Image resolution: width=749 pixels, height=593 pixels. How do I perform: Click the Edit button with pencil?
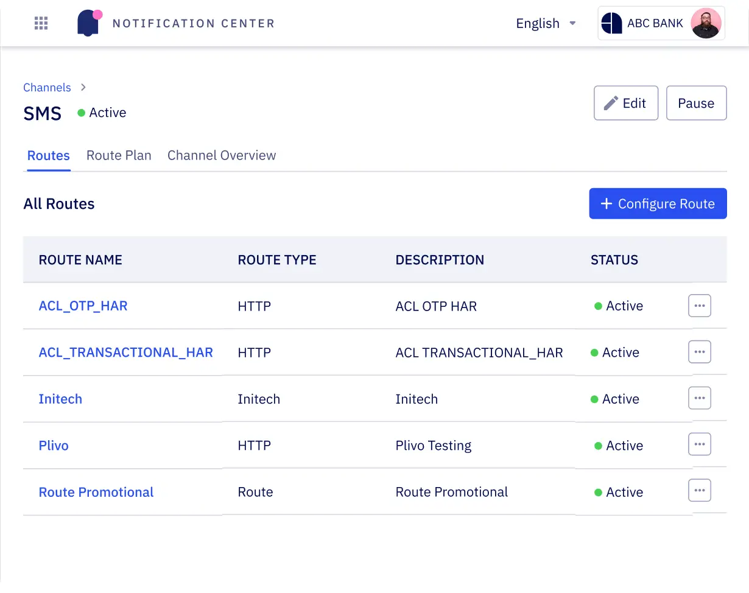point(626,103)
